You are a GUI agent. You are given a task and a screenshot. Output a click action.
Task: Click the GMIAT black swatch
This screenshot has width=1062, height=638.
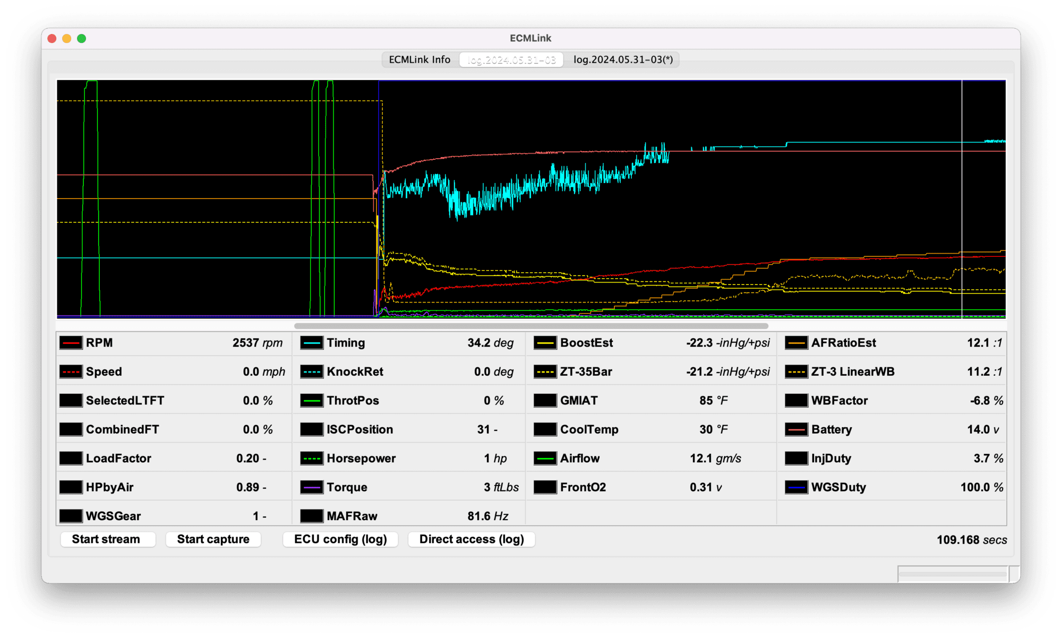click(x=545, y=401)
